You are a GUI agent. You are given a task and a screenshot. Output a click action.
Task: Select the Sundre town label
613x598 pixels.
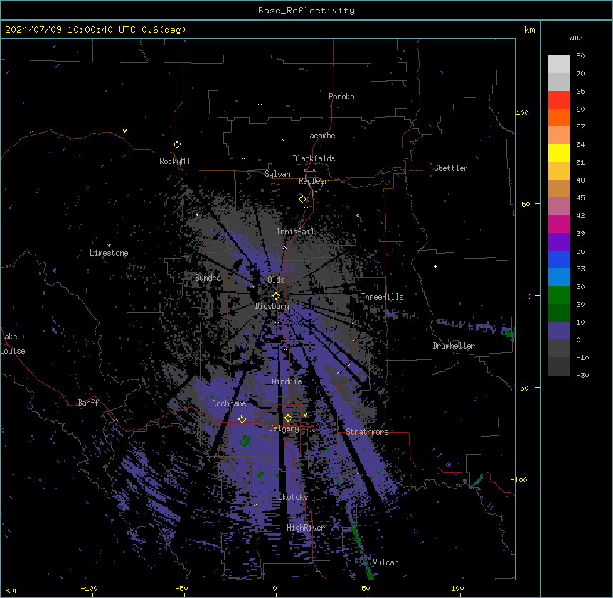(x=208, y=278)
